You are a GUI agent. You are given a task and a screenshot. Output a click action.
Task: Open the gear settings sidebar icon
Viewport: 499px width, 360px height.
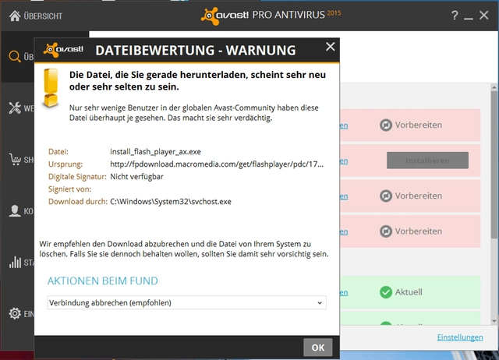[x=15, y=313]
